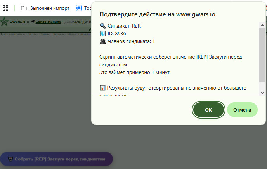267x169 pixels.
Task: Click the hat icon beside Gonzo Italiano
Action: (x=33, y=21)
